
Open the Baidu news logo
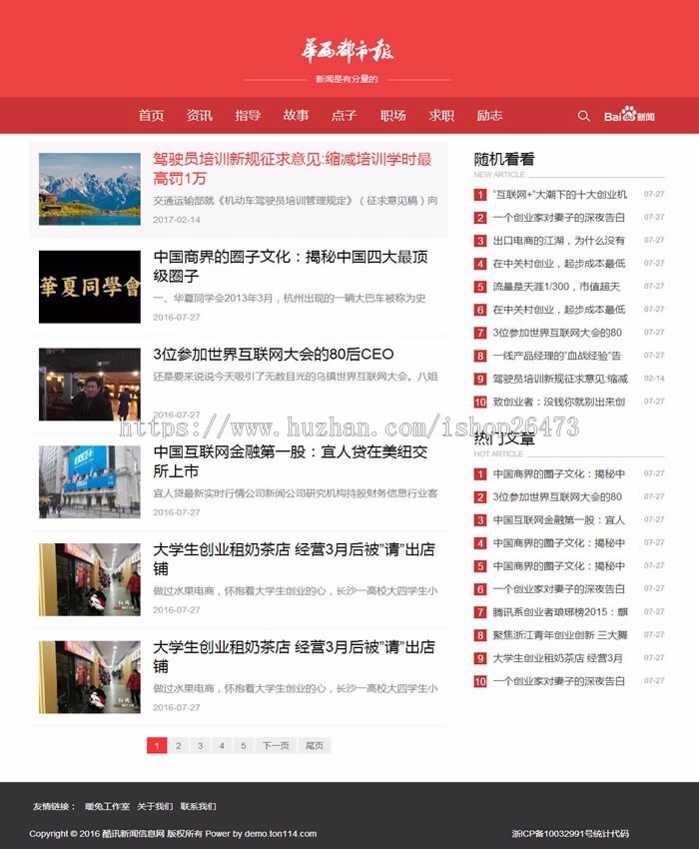click(629, 115)
